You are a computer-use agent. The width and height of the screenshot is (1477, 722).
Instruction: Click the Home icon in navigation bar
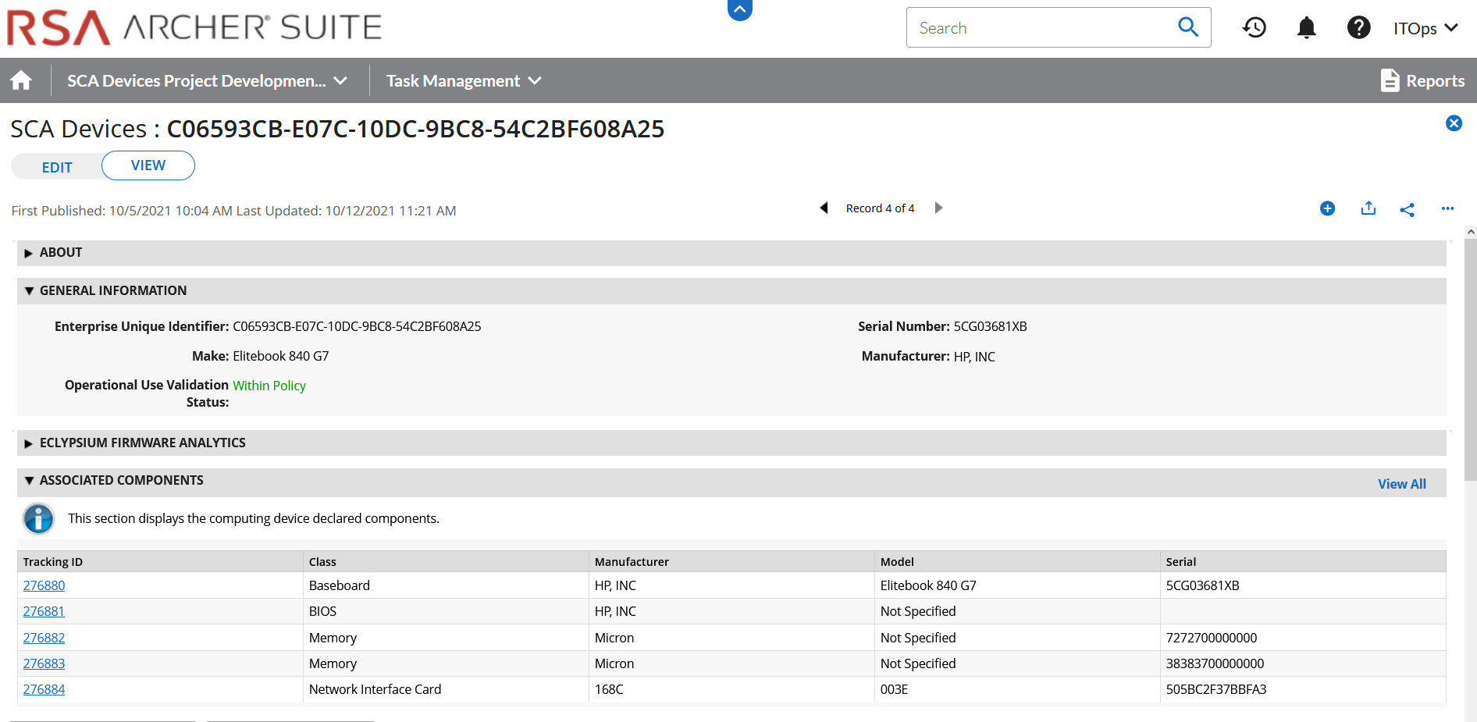(x=21, y=80)
